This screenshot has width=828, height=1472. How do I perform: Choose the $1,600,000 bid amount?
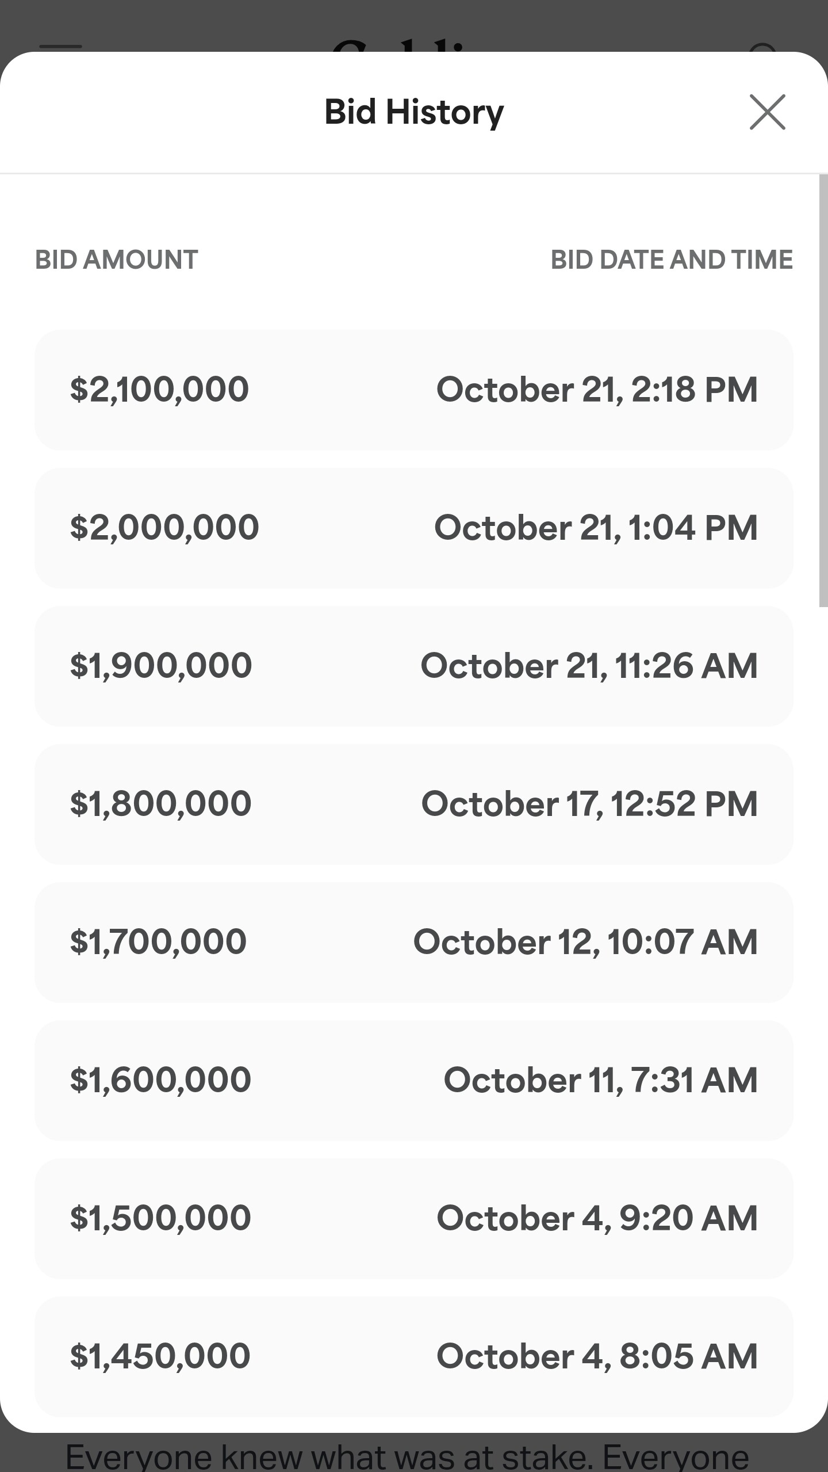160,1080
